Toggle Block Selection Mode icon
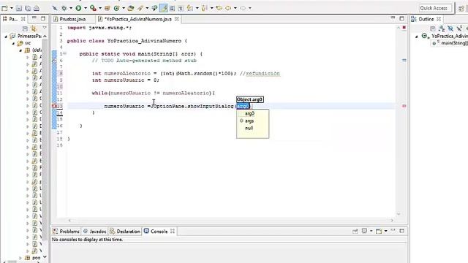This screenshot has height=263, width=468. 173,8
